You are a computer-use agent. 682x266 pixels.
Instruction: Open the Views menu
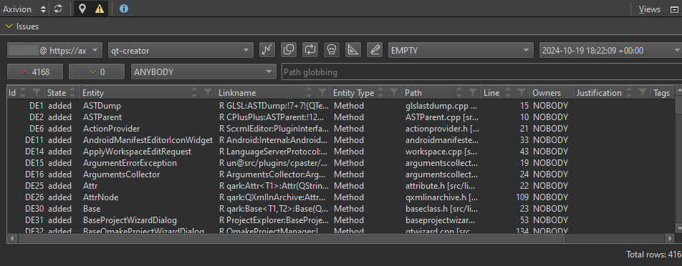649,9
